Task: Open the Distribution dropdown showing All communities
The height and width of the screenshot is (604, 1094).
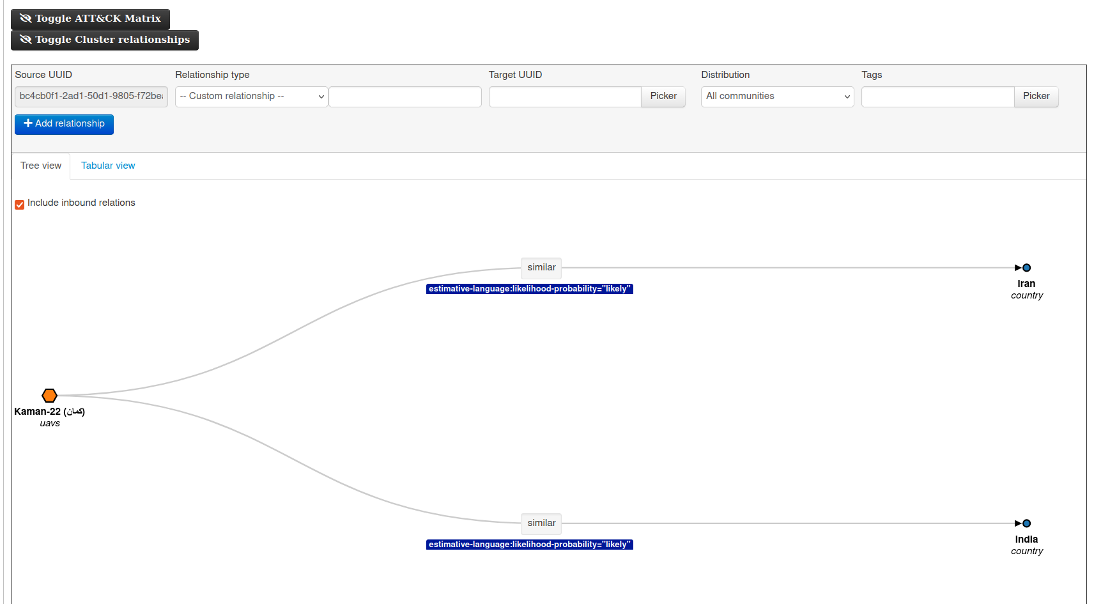Action: tap(776, 96)
